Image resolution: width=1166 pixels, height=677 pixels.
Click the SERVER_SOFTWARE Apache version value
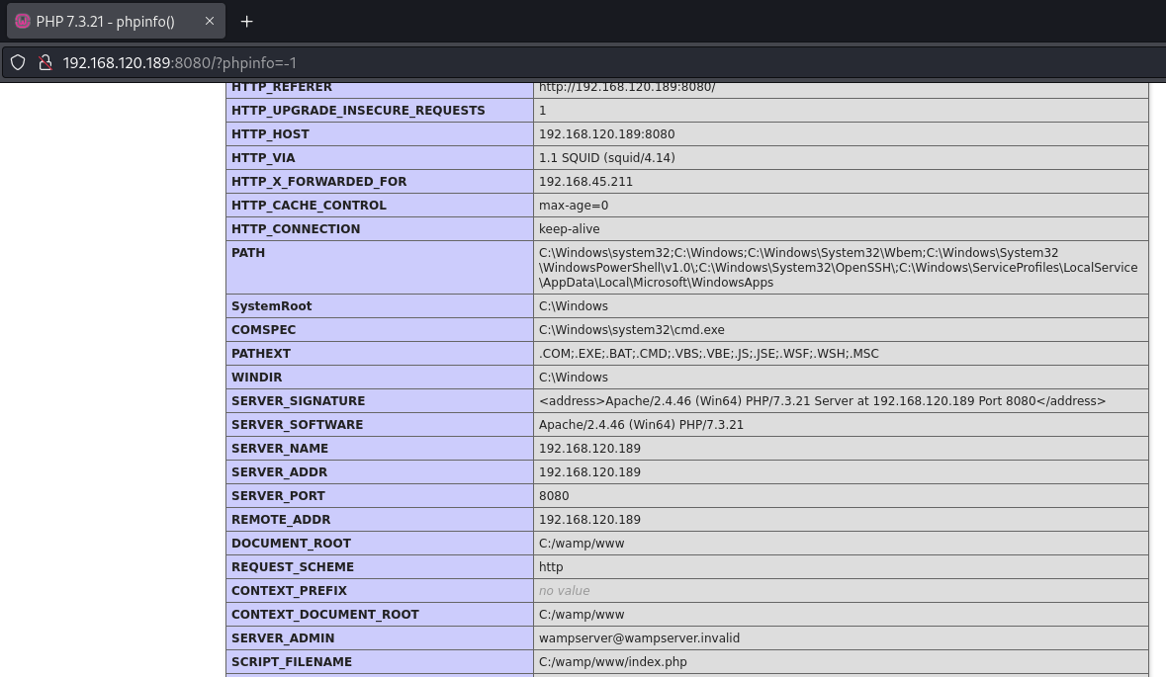641,425
